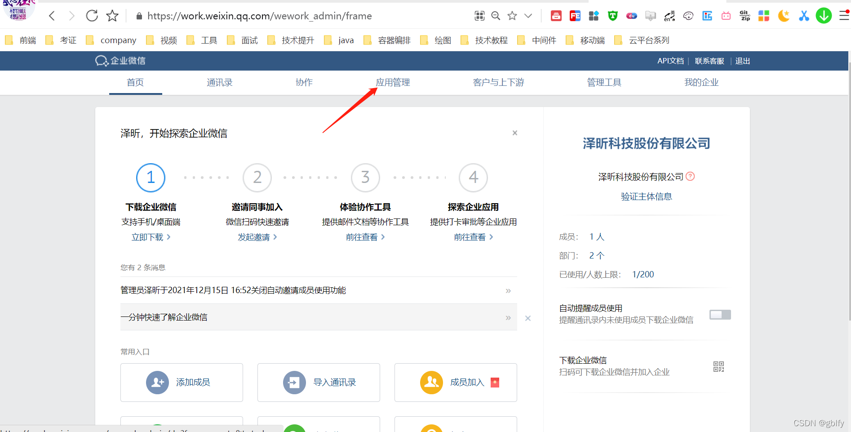Open the browser hamburger menu
The height and width of the screenshot is (432, 851).
click(844, 16)
